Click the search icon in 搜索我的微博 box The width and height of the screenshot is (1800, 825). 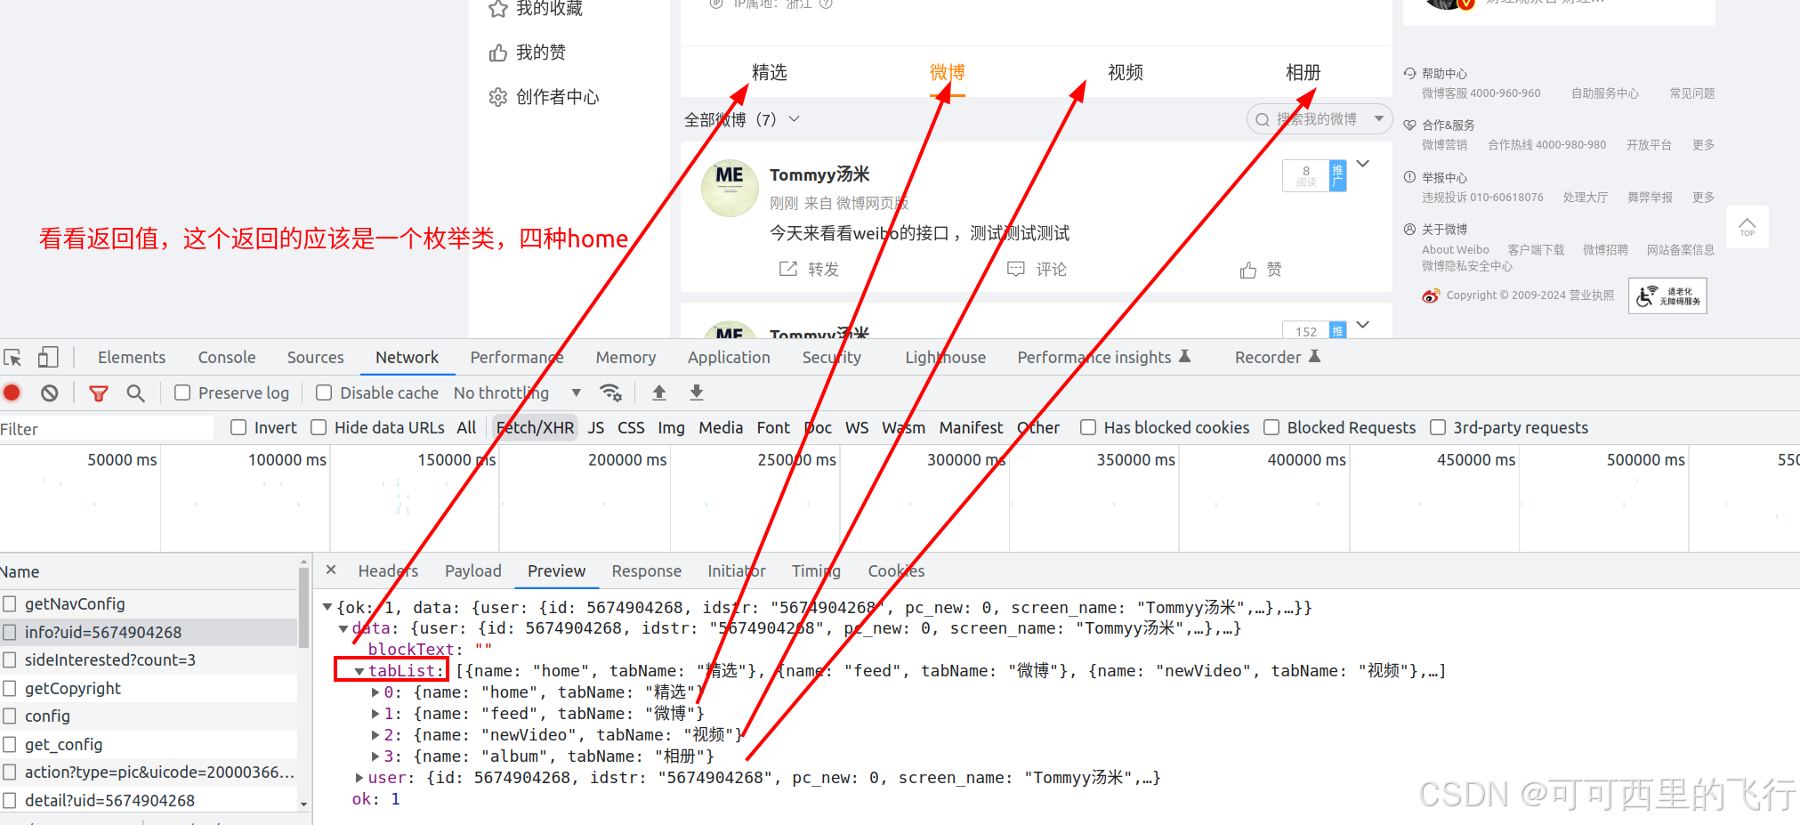[x=1262, y=119]
